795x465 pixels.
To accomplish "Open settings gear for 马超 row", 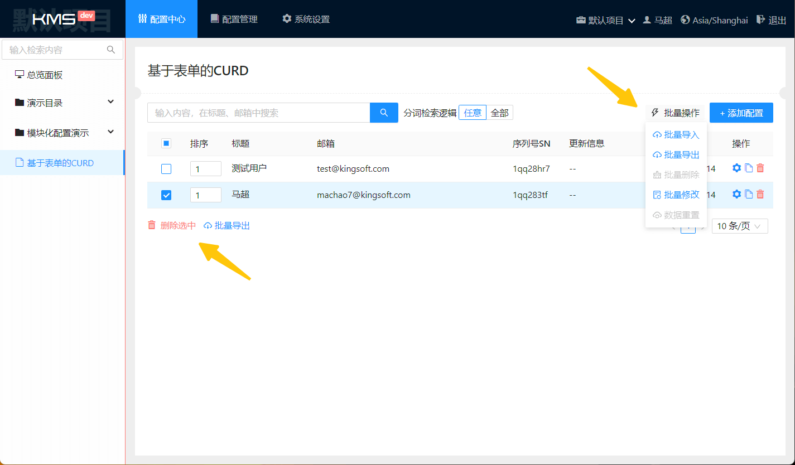I will coord(736,195).
